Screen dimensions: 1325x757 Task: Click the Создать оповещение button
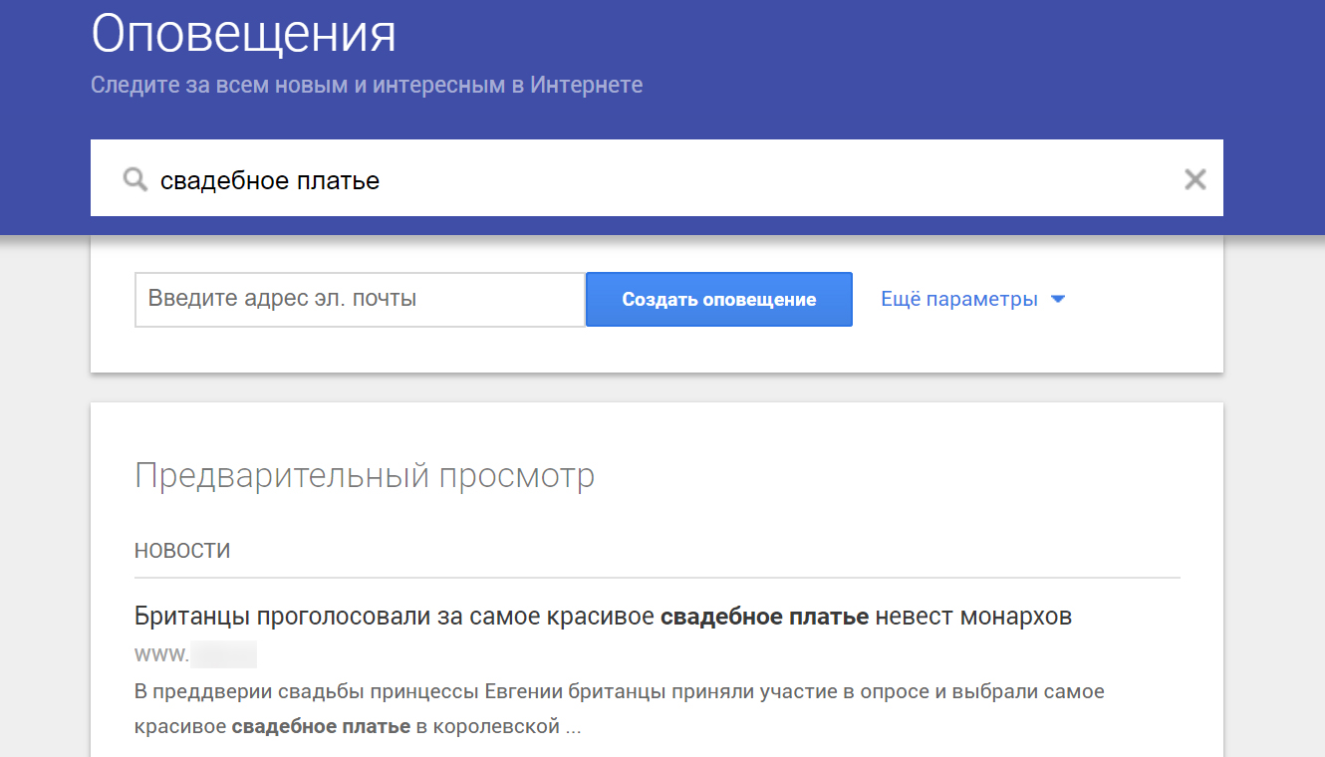[718, 299]
